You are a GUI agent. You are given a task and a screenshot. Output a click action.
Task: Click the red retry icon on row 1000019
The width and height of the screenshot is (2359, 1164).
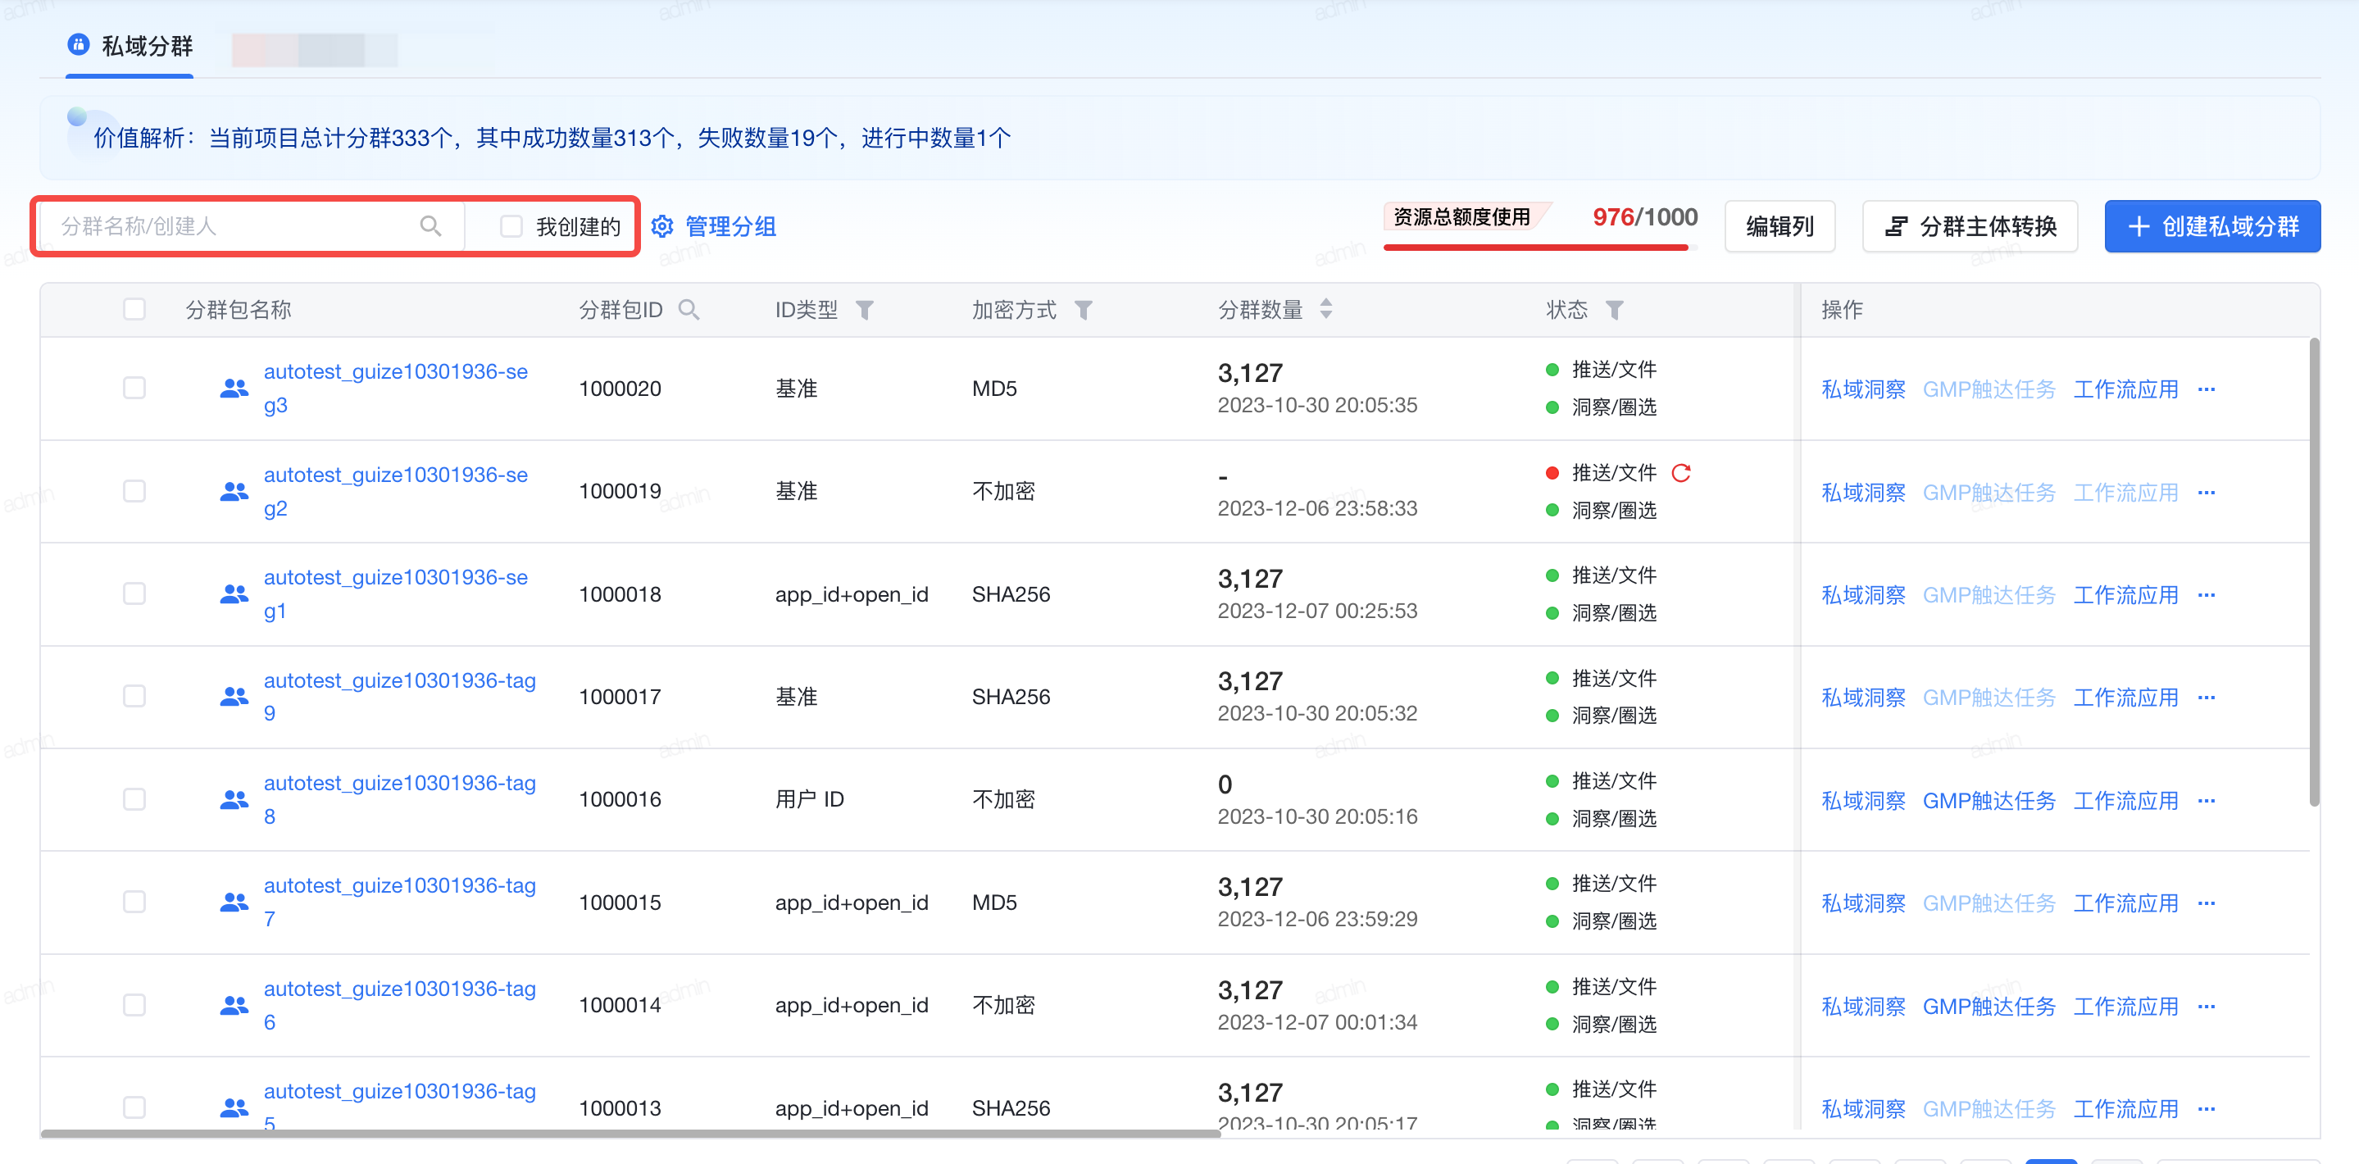(x=1680, y=472)
